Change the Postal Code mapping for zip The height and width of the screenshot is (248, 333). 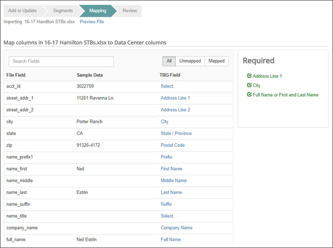tap(172, 145)
